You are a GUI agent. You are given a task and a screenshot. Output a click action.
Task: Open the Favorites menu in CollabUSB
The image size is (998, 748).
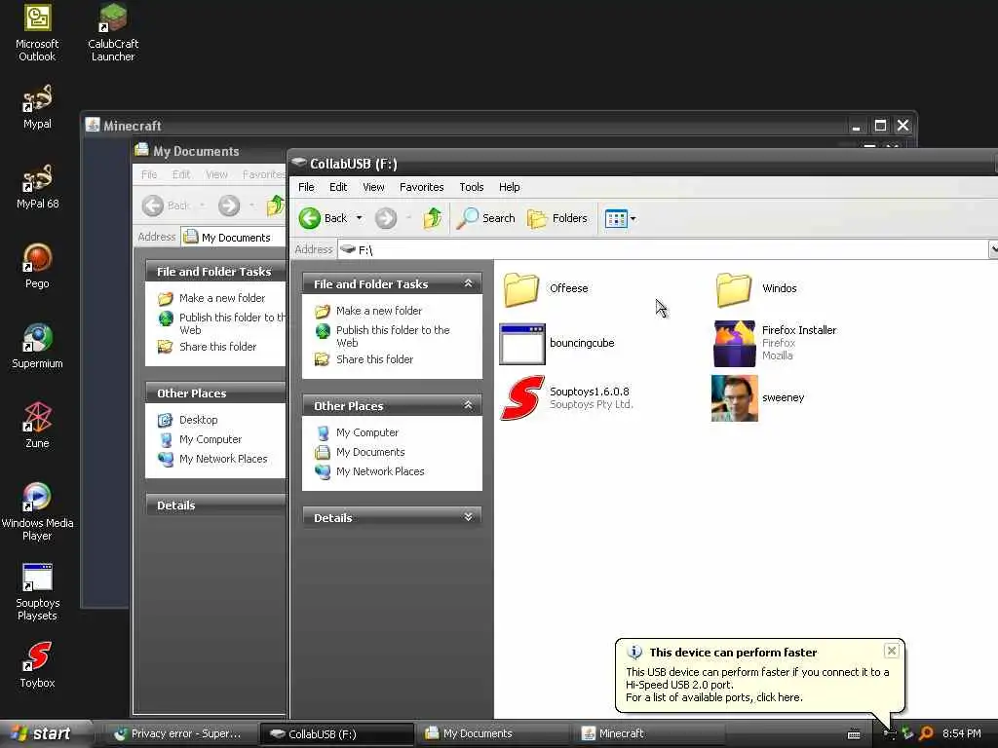click(x=421, y=187)
